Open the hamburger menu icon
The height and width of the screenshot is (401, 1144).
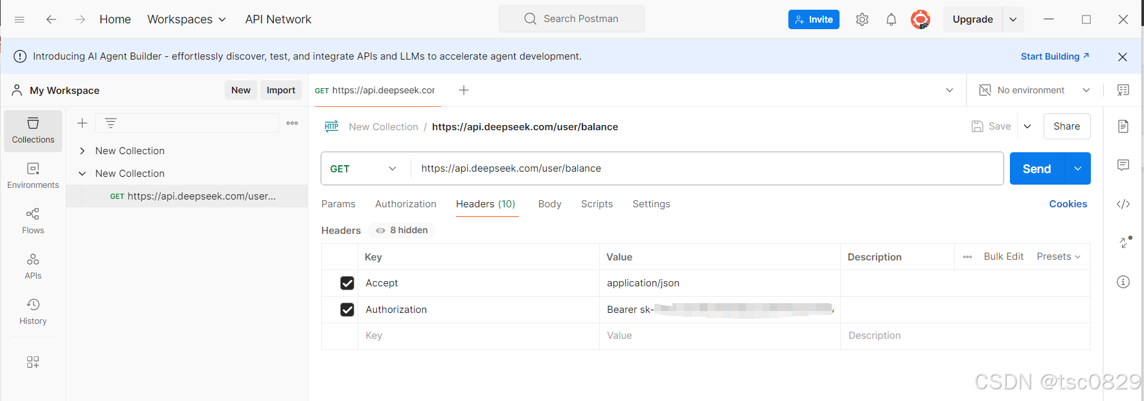pyautogui.click(x=19, y=19)
